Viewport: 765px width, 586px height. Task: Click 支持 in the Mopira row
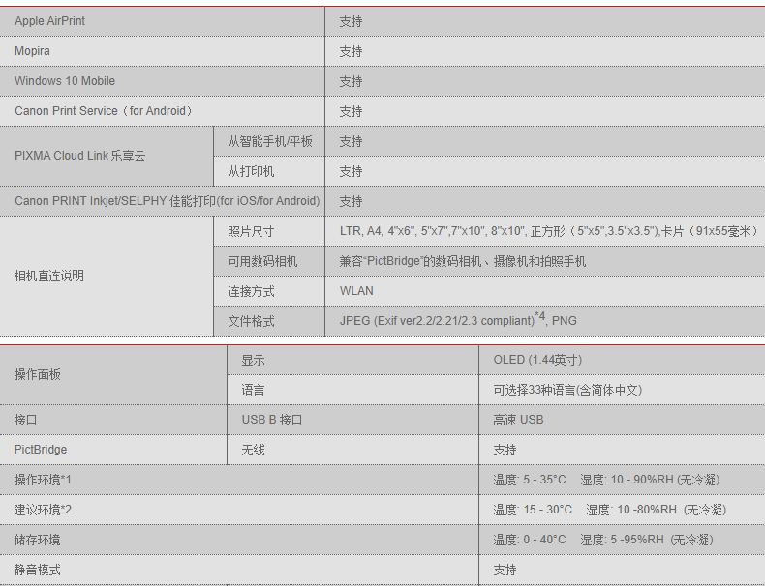click(x=351, y=51)
